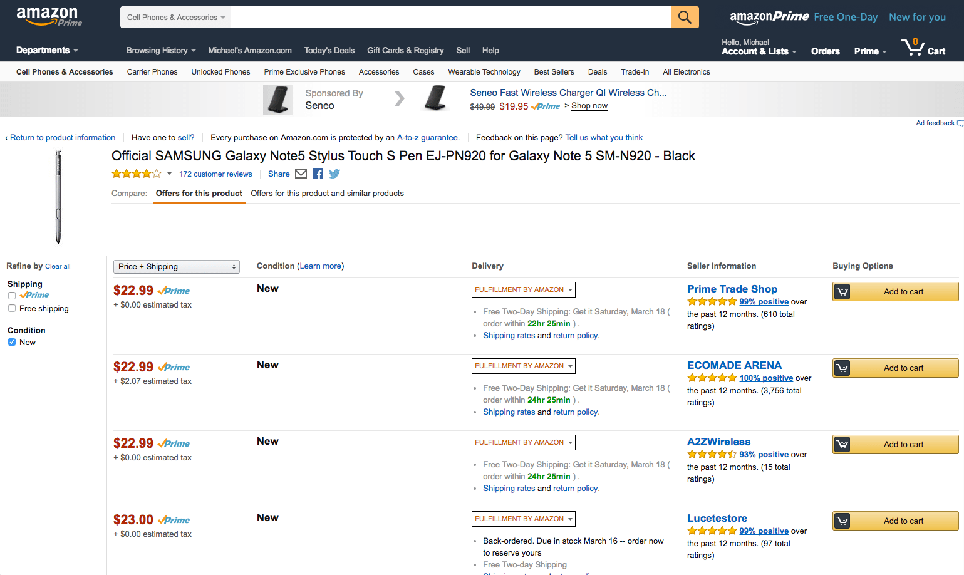This screenshot has height=575, width=964.
Task: Click cart icon for Prime Trade Shop offer
Action: click(x=842, y=292)
